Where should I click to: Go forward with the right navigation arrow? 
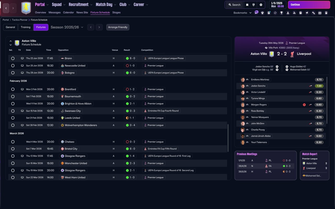pyautogui.click(x=13, y=8)
